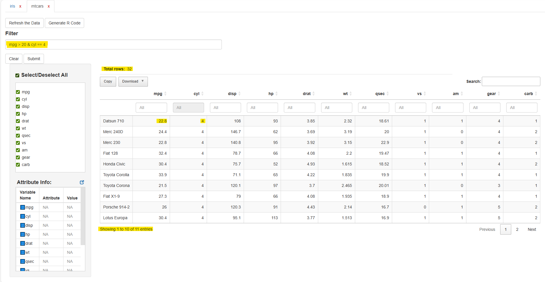Open Attribute Info external link icon
Screen dimensions: 545x282
pyautogui.click(x=82, y=182)
